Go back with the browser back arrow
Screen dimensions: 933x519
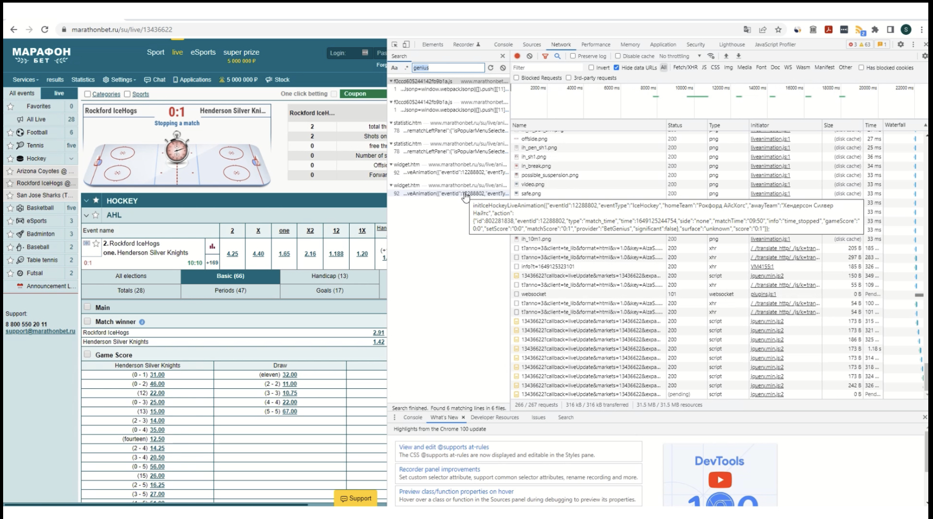[14, 30]
